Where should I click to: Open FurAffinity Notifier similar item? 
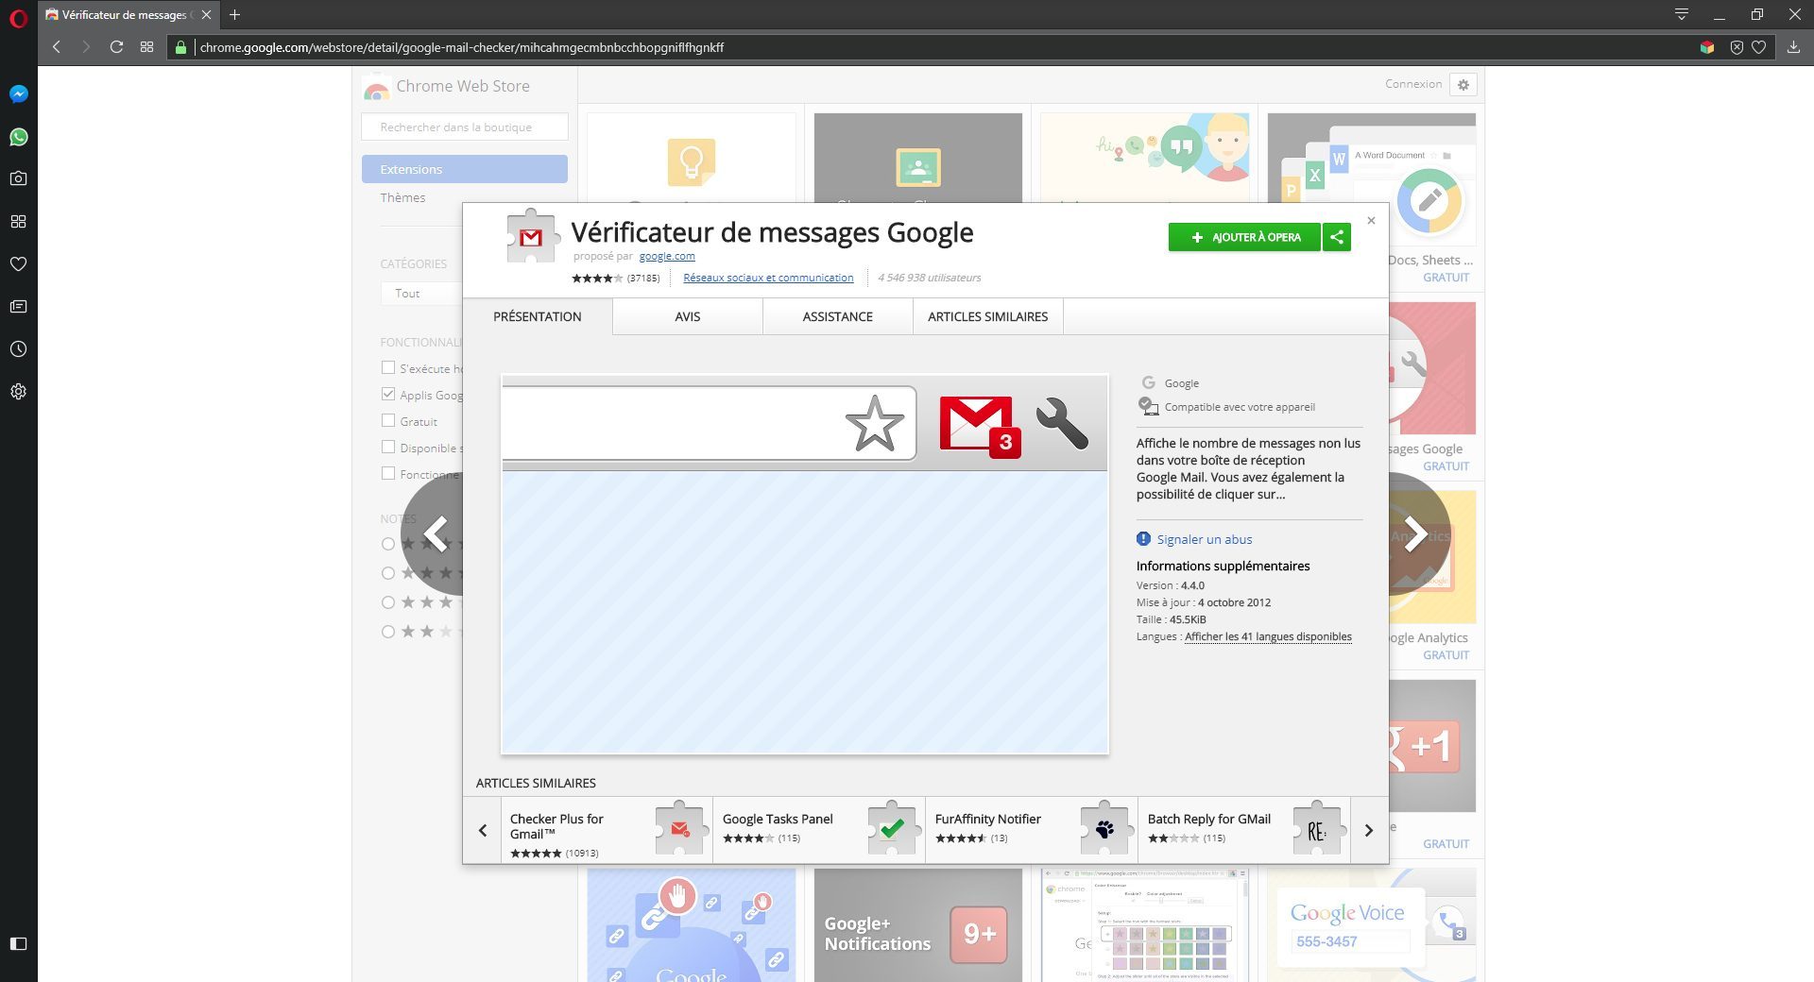1032,830
